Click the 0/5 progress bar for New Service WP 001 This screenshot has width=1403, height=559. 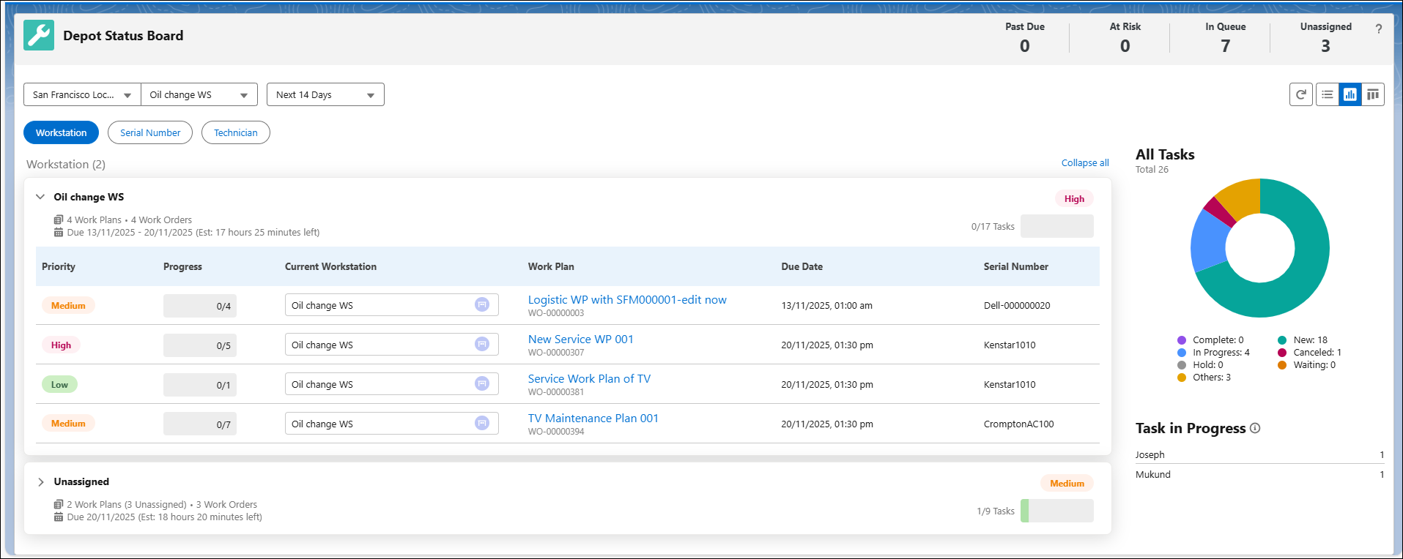200,345
